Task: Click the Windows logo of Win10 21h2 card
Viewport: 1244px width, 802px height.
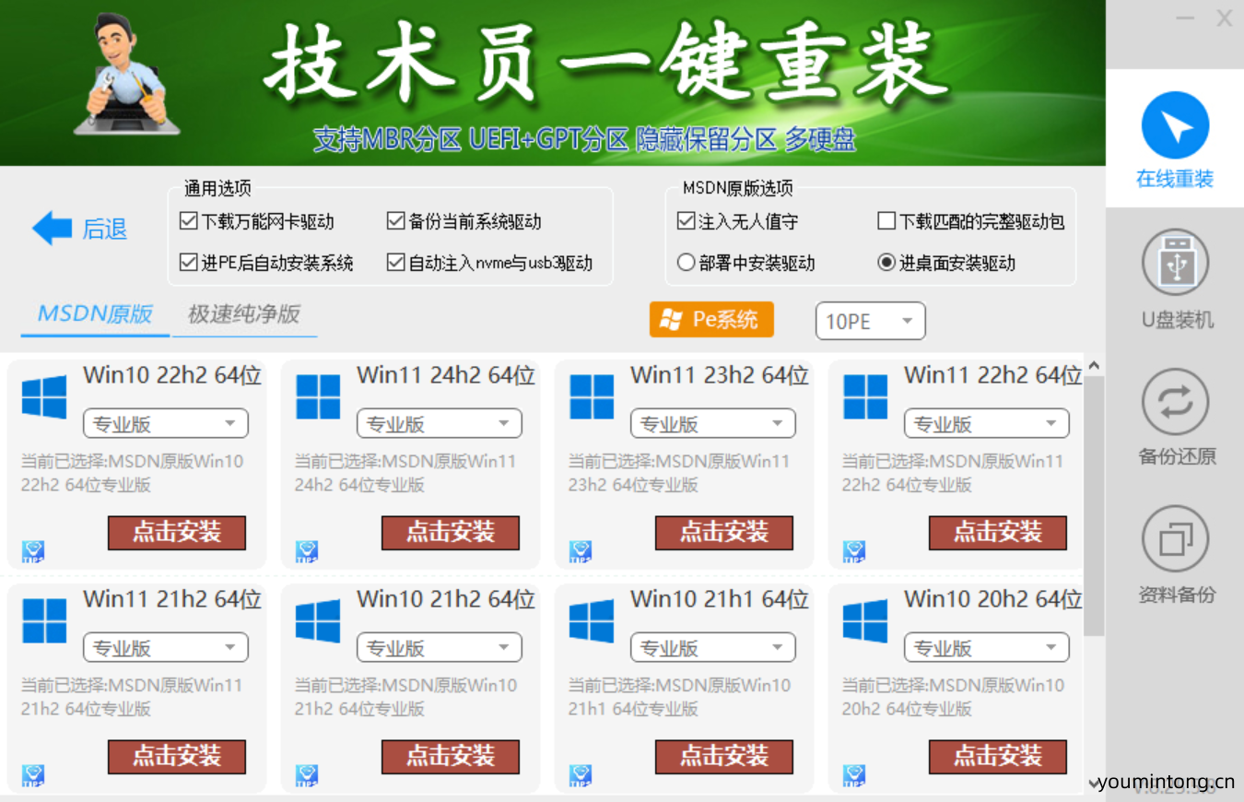Action: click(x=318, y=620)
